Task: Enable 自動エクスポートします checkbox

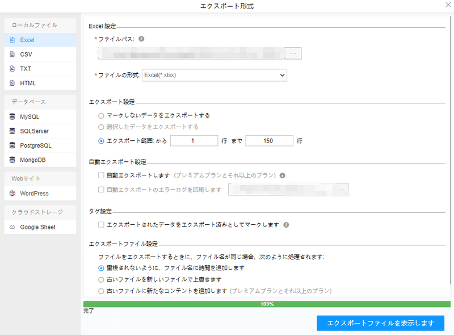Action: click(101, 175)
